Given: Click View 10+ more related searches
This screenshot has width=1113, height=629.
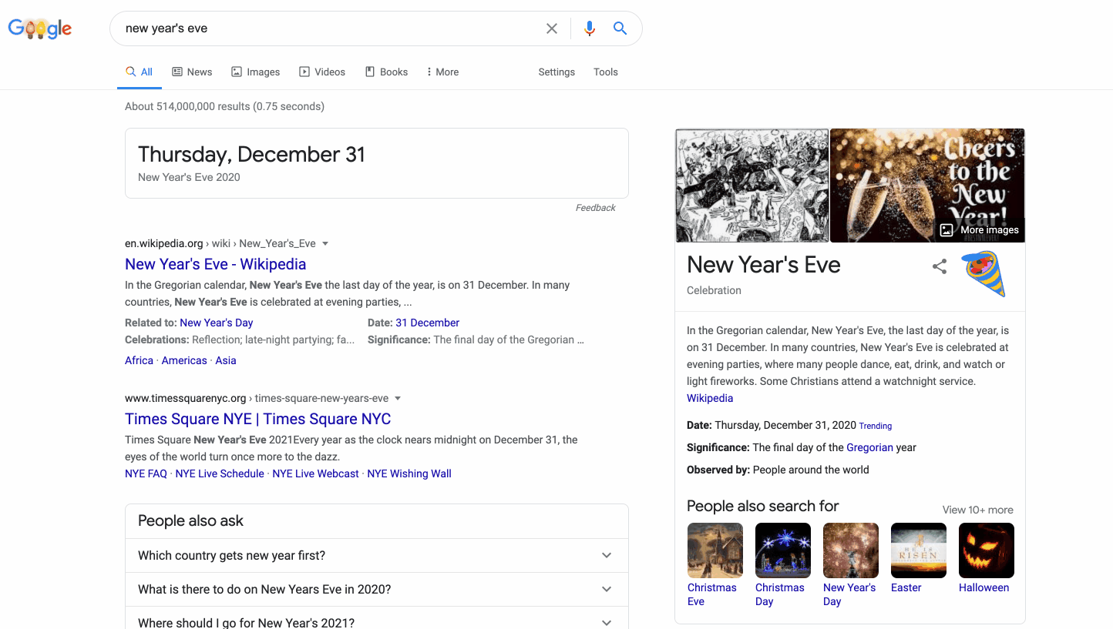Looking at the screenshot, I should coord(977,510).
